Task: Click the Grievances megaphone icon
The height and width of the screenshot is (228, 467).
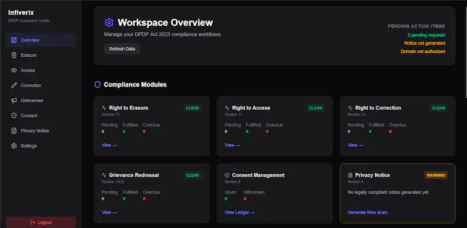Action: [13, 101]
